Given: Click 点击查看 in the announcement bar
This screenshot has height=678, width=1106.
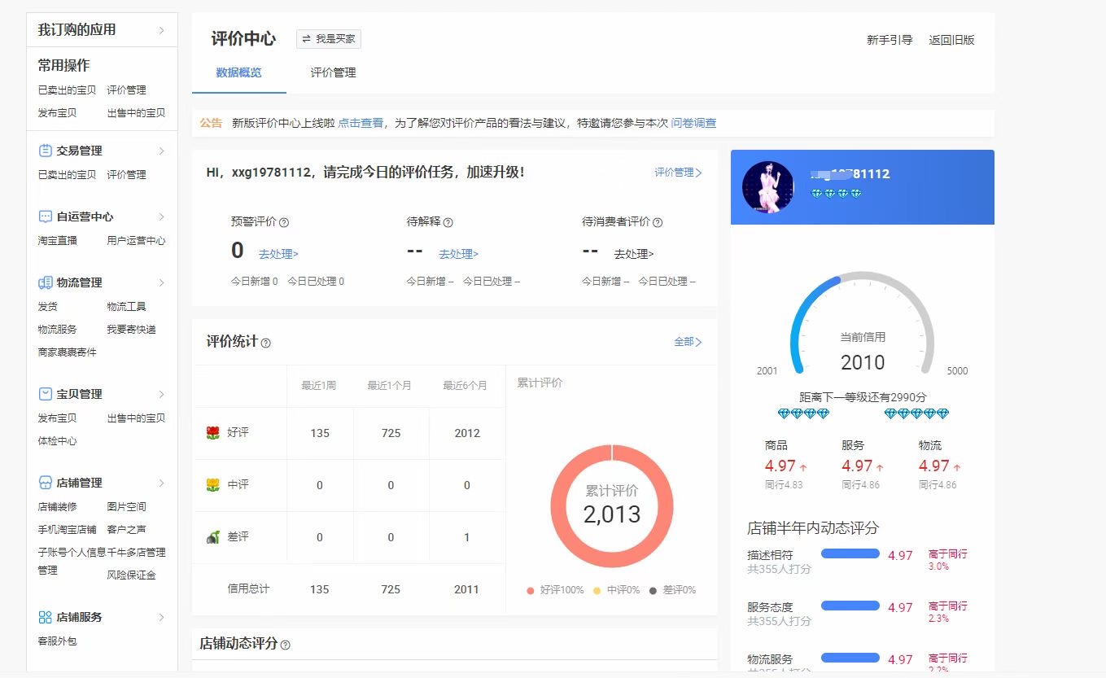Looking at the screenshot, I should coord(361,123).
